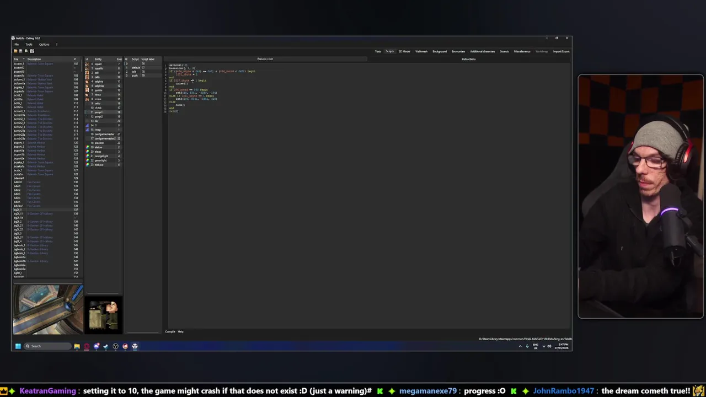Click the Compile button
Viewport: 706px width, 397px height.
[x=170, y=331]
